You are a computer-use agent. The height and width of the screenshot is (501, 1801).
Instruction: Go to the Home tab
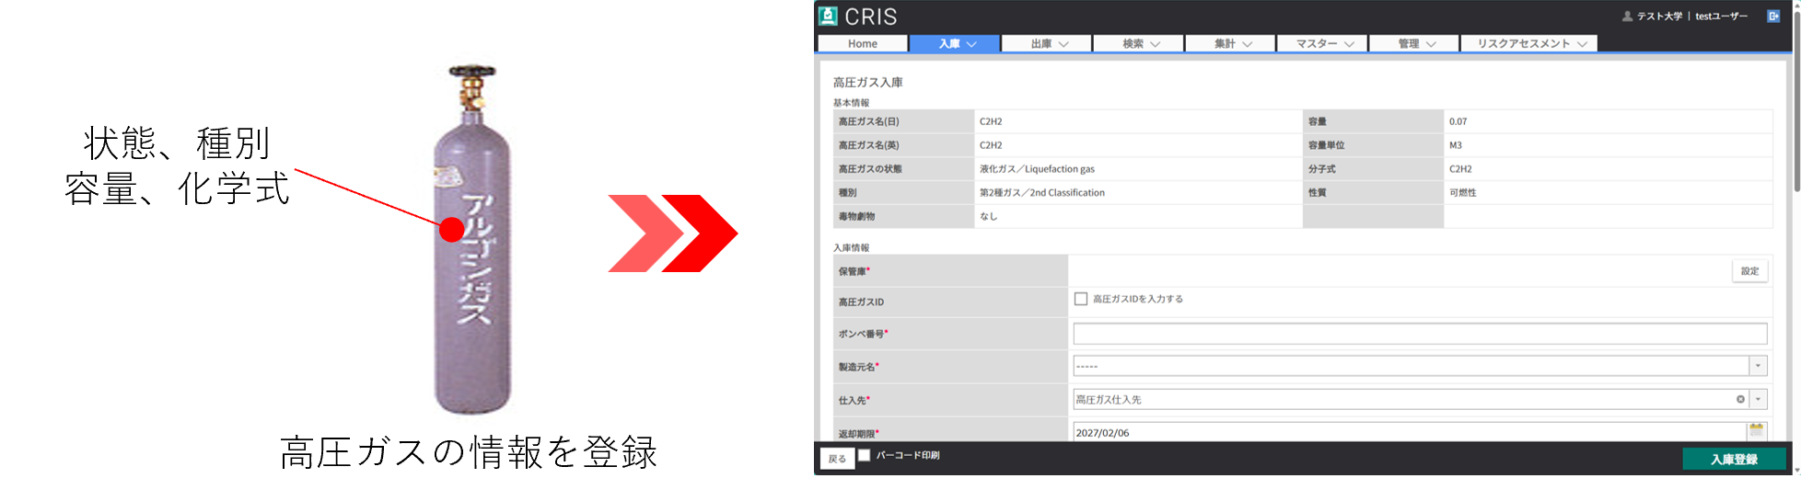point(863,43)
